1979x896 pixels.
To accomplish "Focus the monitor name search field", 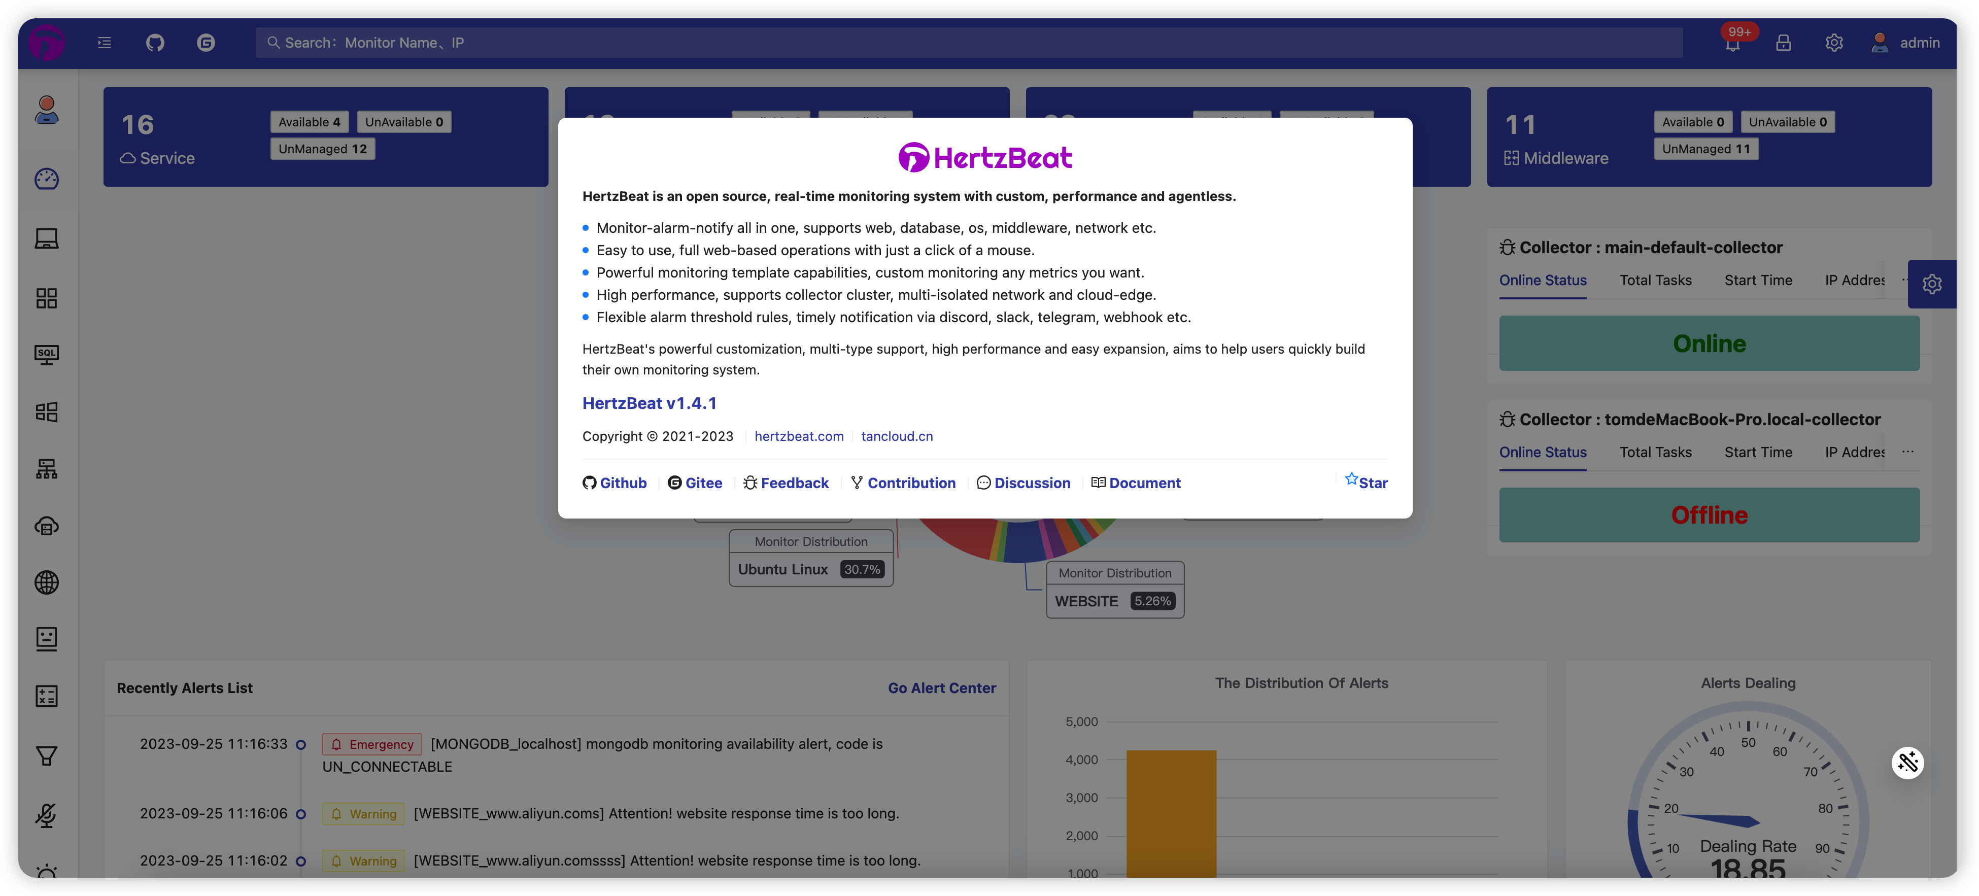I will point(968,43).
